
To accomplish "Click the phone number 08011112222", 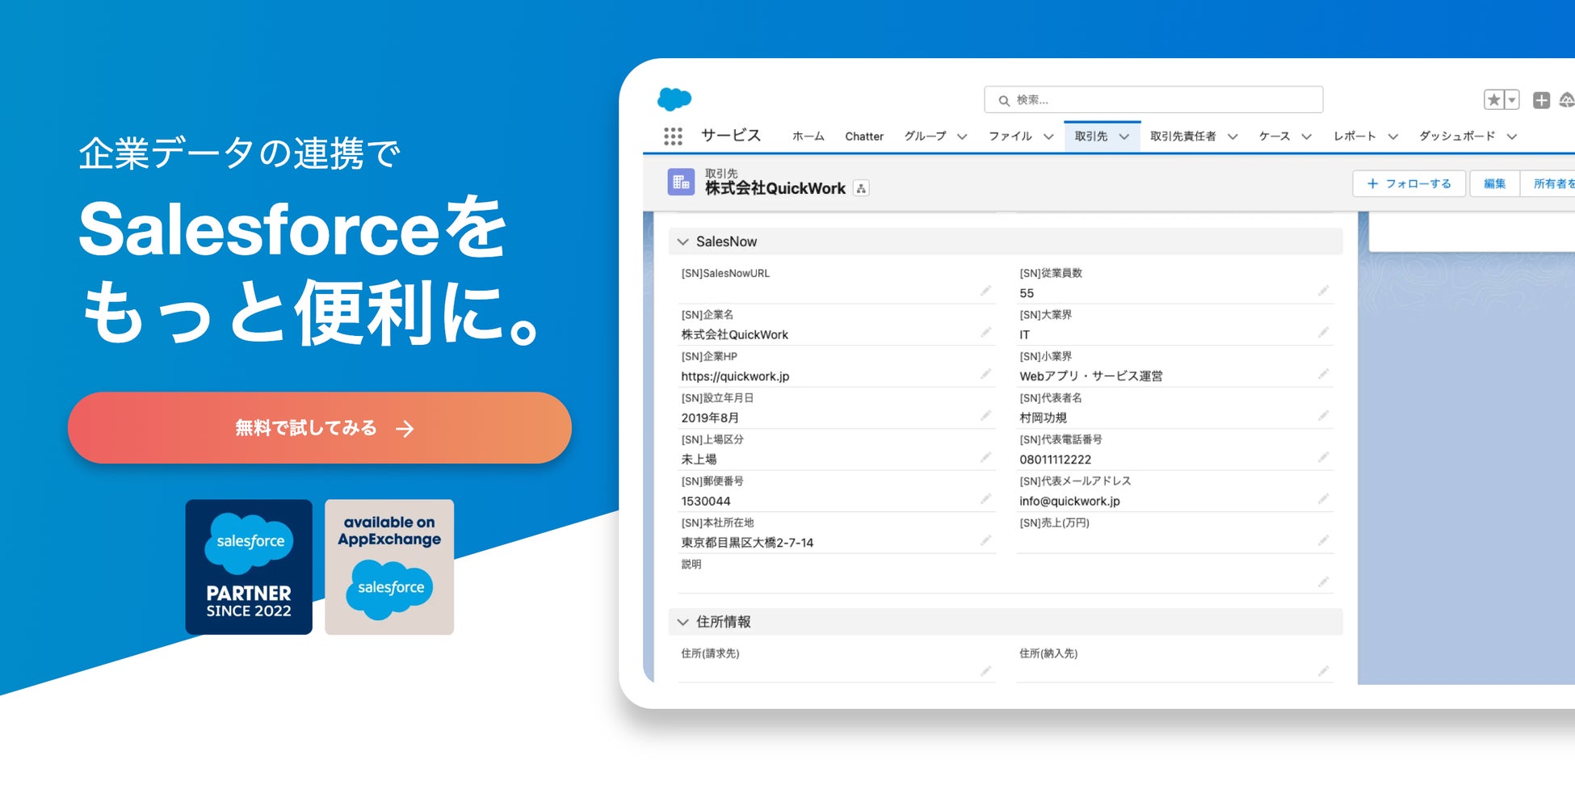I will pyautogui.click(x=1055, y=460).
